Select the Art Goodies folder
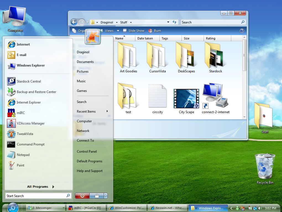The height and width of the screenshot is (212, 282). pyautogui.click(x=128, y=57)
